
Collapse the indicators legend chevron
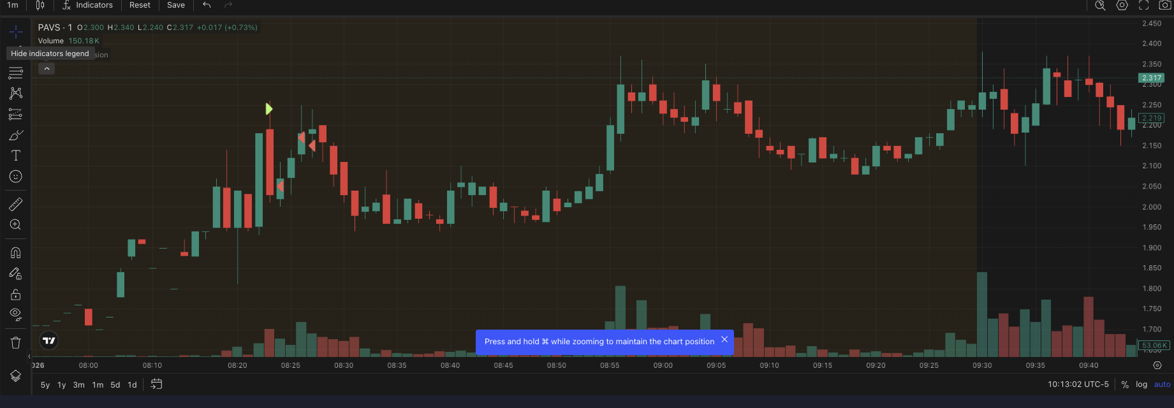click(x=47, y=69)
